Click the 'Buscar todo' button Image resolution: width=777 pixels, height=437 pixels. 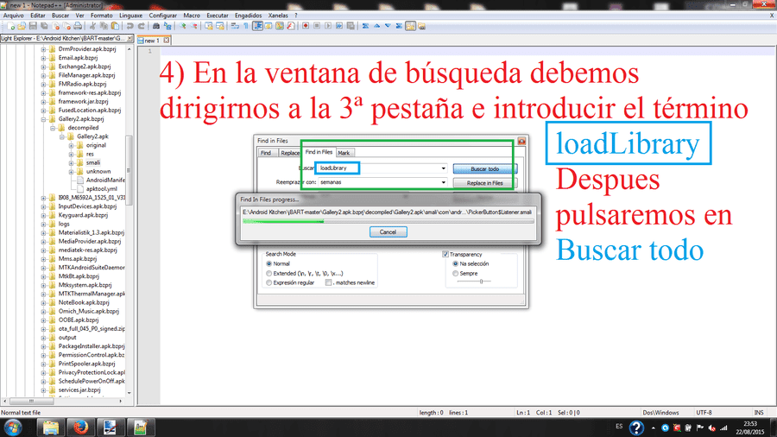click(x=484, y=169)
